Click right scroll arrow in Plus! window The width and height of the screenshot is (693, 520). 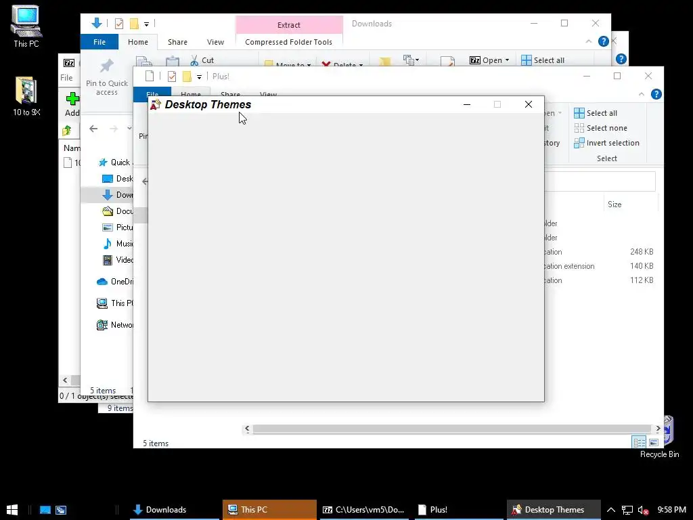point(658,429)
